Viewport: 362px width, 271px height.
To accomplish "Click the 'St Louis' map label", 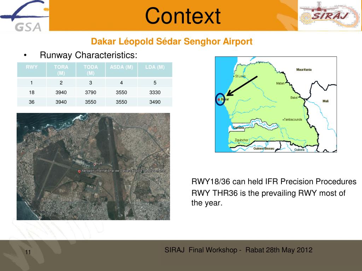I will pos(240,76).
